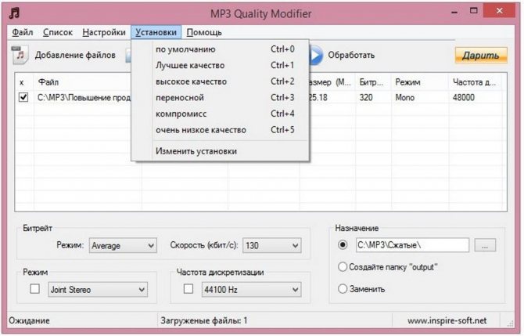Click 'Добавление файлов' toolbar button
This screenshot has width=524, height=336.
pyautogui.click(x=75, y=56)
